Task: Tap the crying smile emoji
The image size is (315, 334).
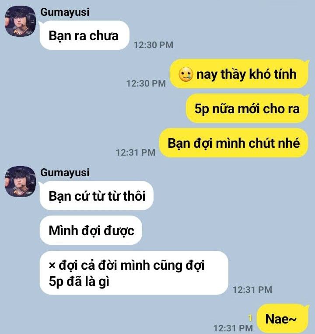Action: pos(186,74)
